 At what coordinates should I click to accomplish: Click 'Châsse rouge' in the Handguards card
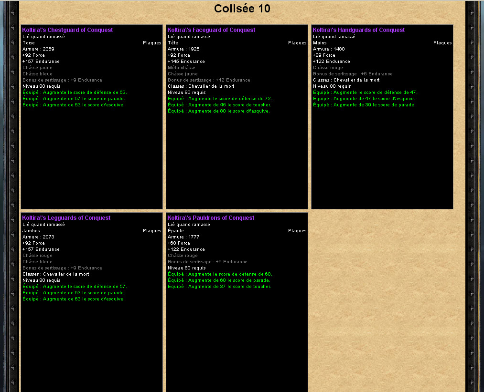(328, 68)
